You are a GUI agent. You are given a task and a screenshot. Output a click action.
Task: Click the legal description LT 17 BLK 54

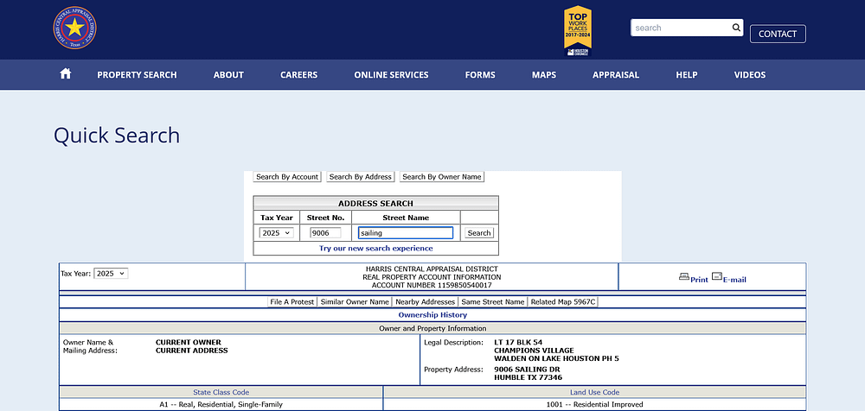click(x=518, y=342)
